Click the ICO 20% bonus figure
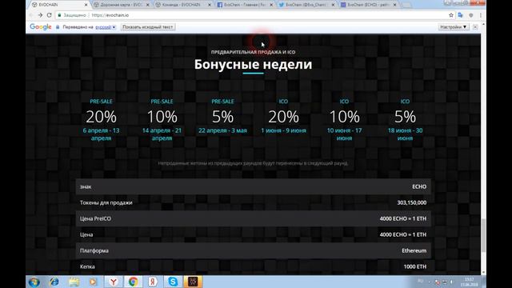This screenshot has width=512, height=288. 283,117
